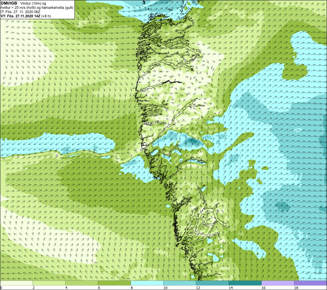The height and width of the screenshot is (290, 327).
Task: Select the 12–14 m/s teal swatch
Action: [212, 283]
